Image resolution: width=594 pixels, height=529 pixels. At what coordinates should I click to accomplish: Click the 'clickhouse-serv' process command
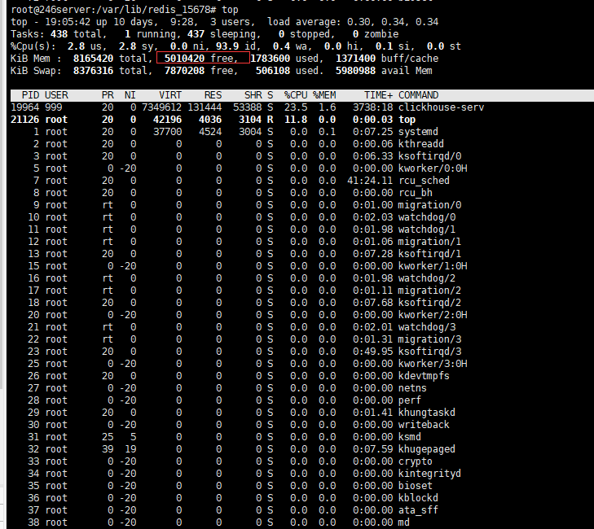pyautogui.click(x=441, y=107)
